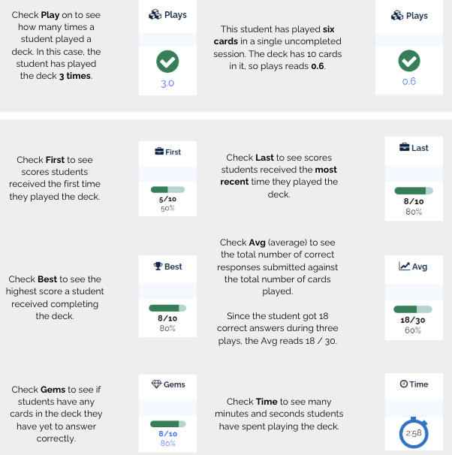Screen dimensions: 452x455
Task: Toggle the green checkmark above 0.6
Action: point(409,61)
